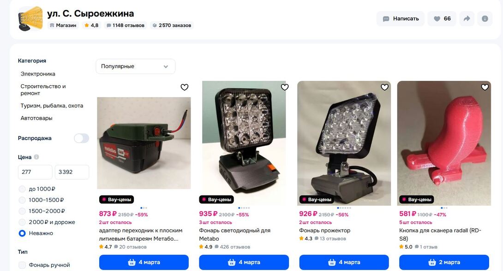Image resolution: width=503 pixels, height=271 pixels.
Task: Select the 2000 ₽ и дороже option
Action: (22, 222)
